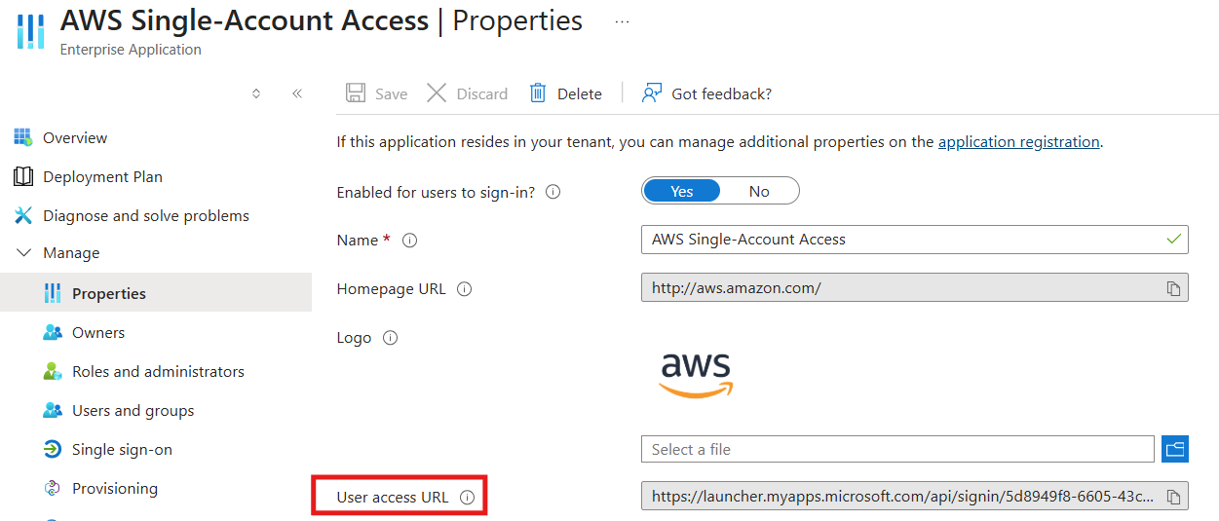Select Yes for users sign-in toggle

(682, 191)
